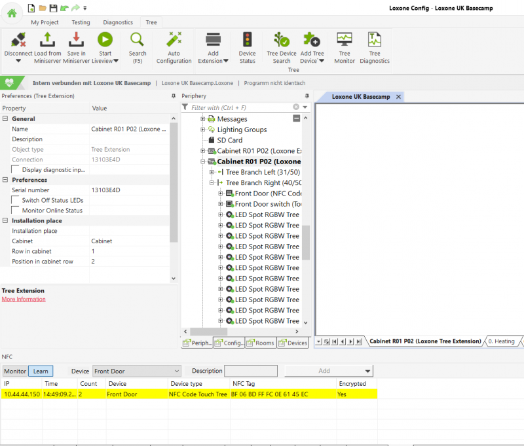The image size is (524, 446).
Task: Enable Switch Off Status LEDs checkbox
Action: point(16,200)
